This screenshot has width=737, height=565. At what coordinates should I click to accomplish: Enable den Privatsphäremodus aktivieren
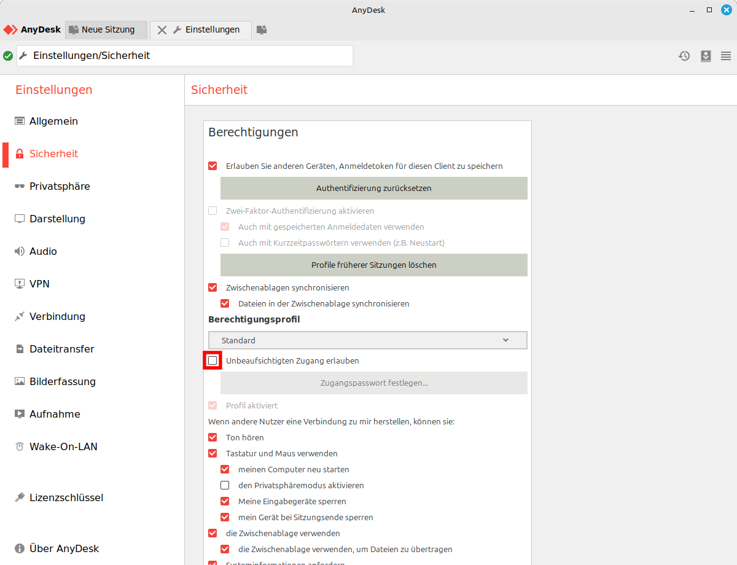tap(225, 485)
